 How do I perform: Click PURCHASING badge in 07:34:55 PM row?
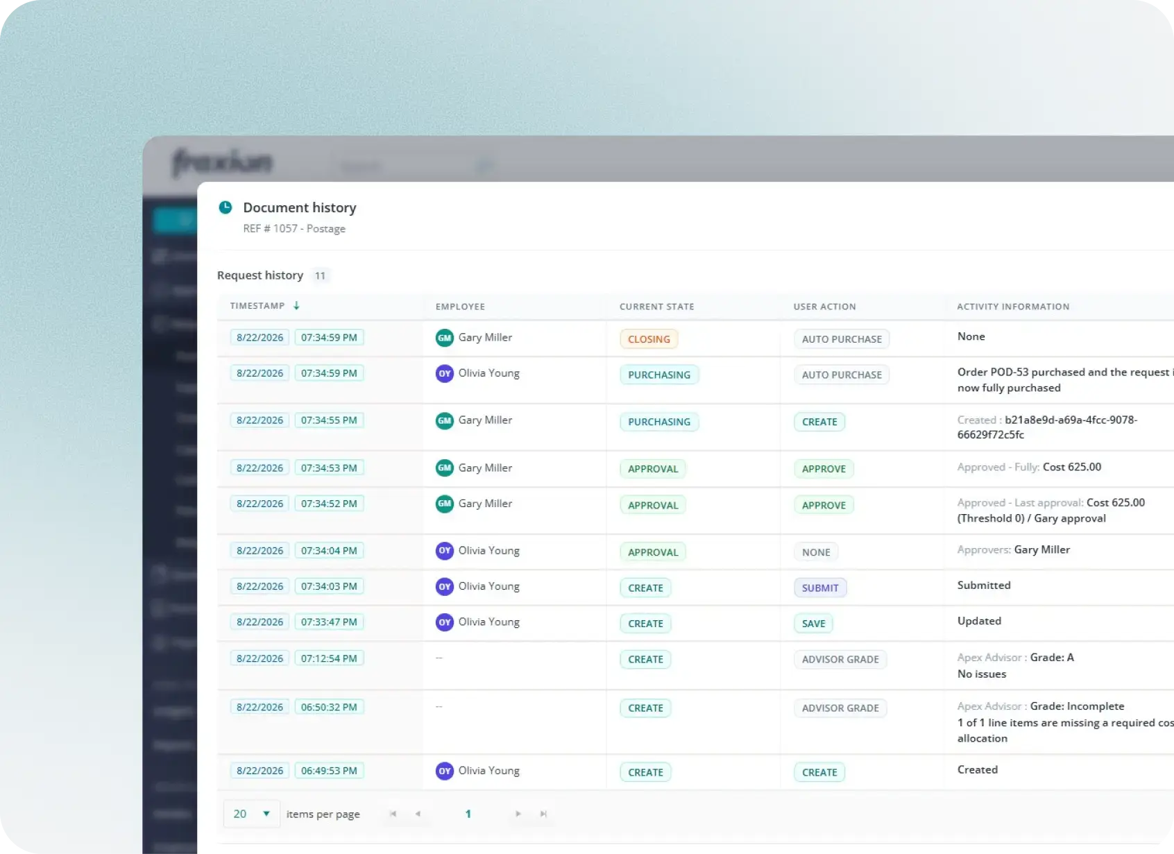pyautogui.click(x=659, y=422)
